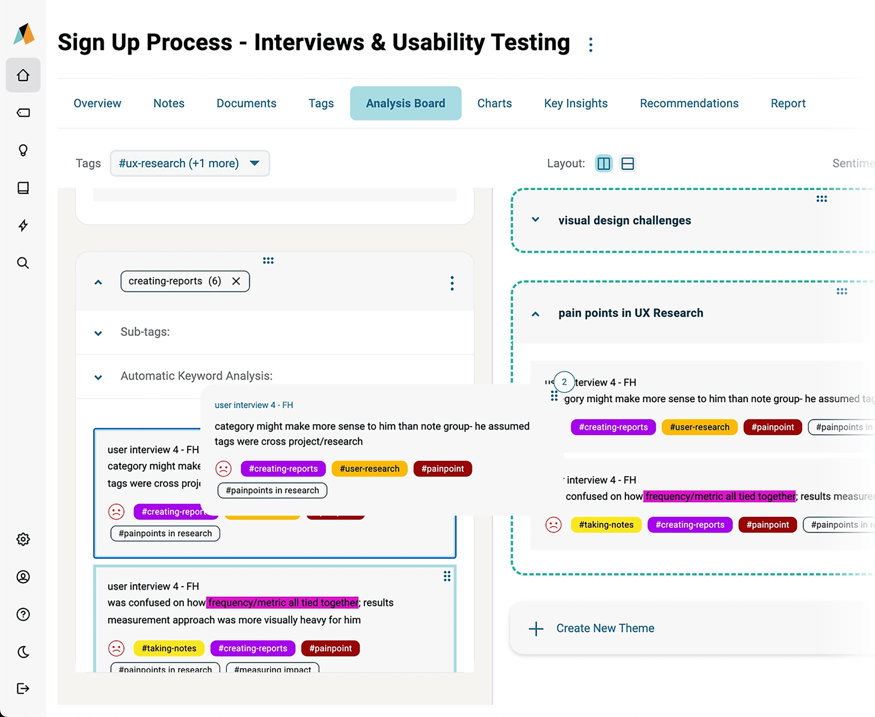Collapse pain points in UX Research theme
Image resolution: width=875 pixels, height=717 pixels.
(x=535, y=314)
